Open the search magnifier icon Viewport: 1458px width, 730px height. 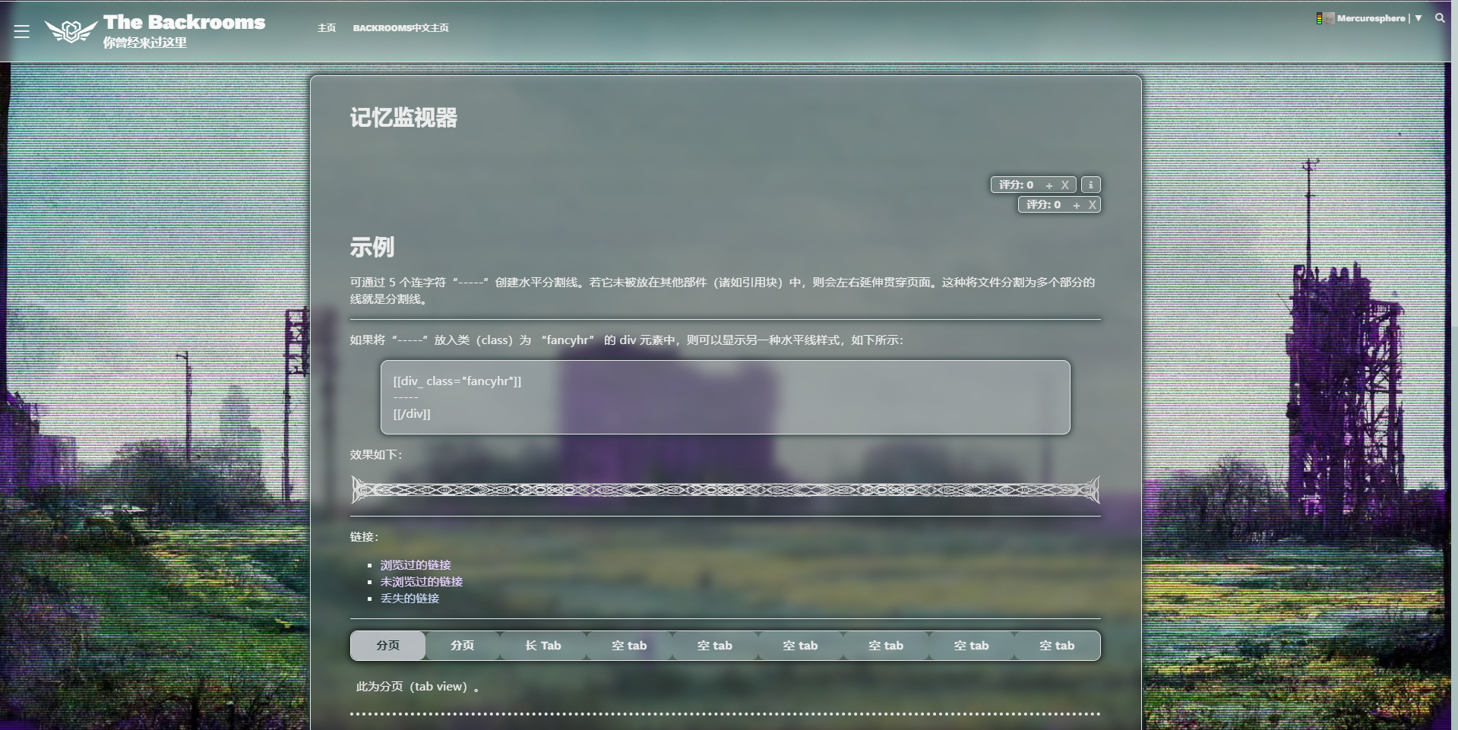click(1440, 18)
